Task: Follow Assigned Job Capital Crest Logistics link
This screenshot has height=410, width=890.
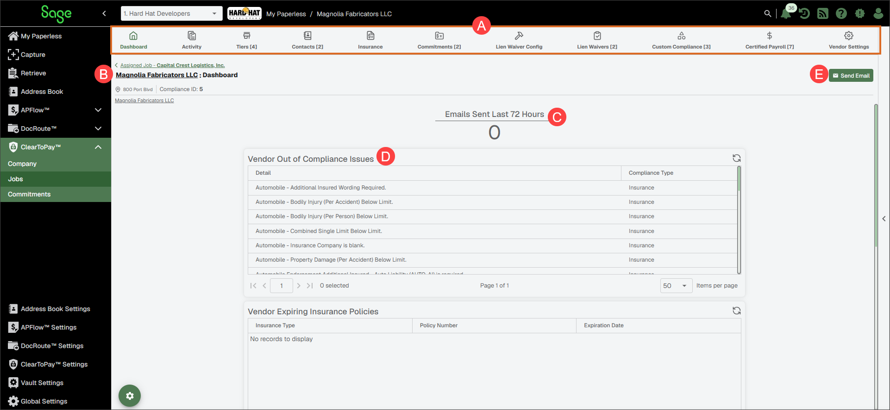Action: (x=172, y=65)
